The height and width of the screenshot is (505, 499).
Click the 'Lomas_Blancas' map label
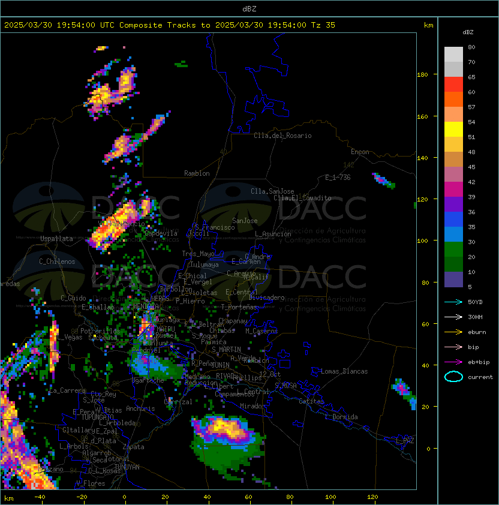(x=344, y=371)
